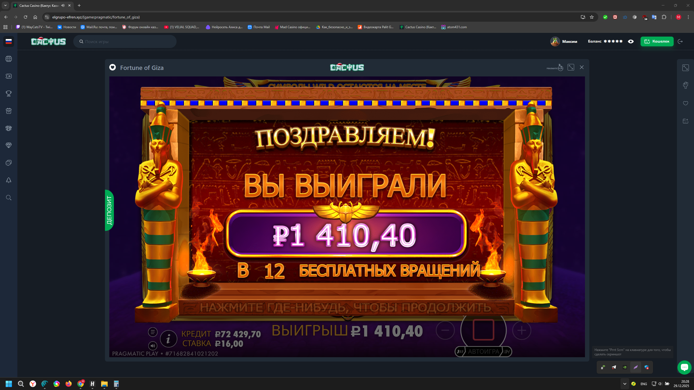This screenshot has height=390, width=694.
Task: Open the gift box bonuses icon
Action: point(9,111)
